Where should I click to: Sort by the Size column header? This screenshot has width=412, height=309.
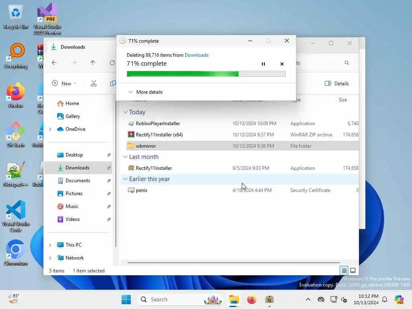click(x=343, y=100)
